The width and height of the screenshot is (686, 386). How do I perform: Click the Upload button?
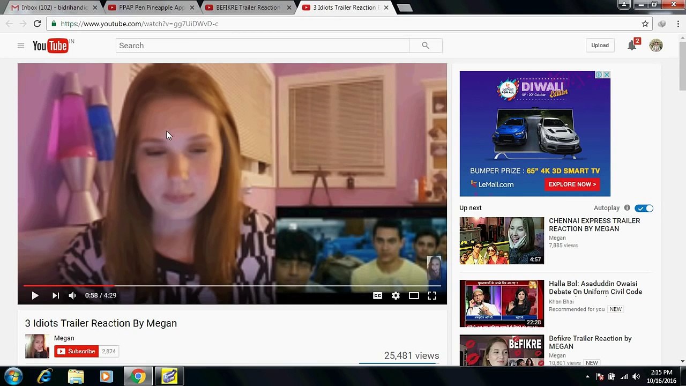[600, 46]
